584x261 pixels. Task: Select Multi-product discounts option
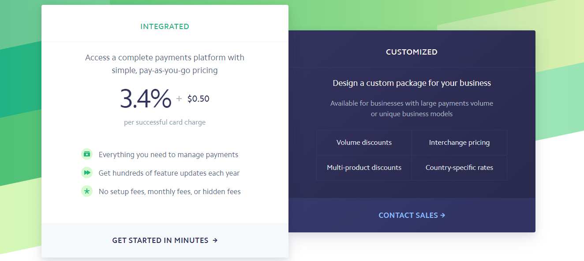pos(363,167)
